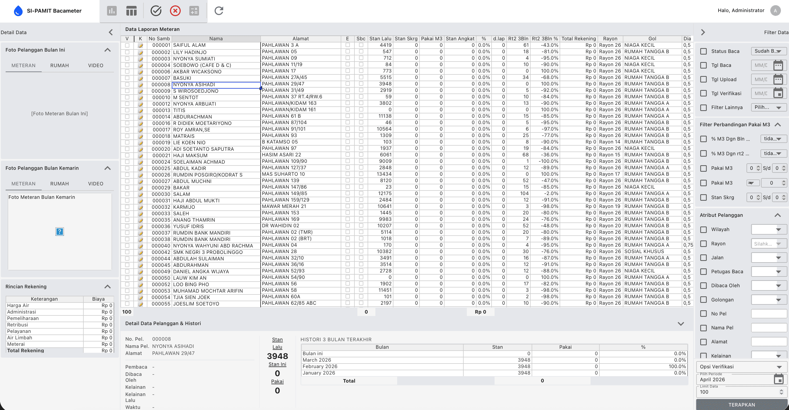This screenshot has height=410, width=789.
Task: Select VIDEO tab under Bulan Kemarin
Action: (x=95, y=184)
